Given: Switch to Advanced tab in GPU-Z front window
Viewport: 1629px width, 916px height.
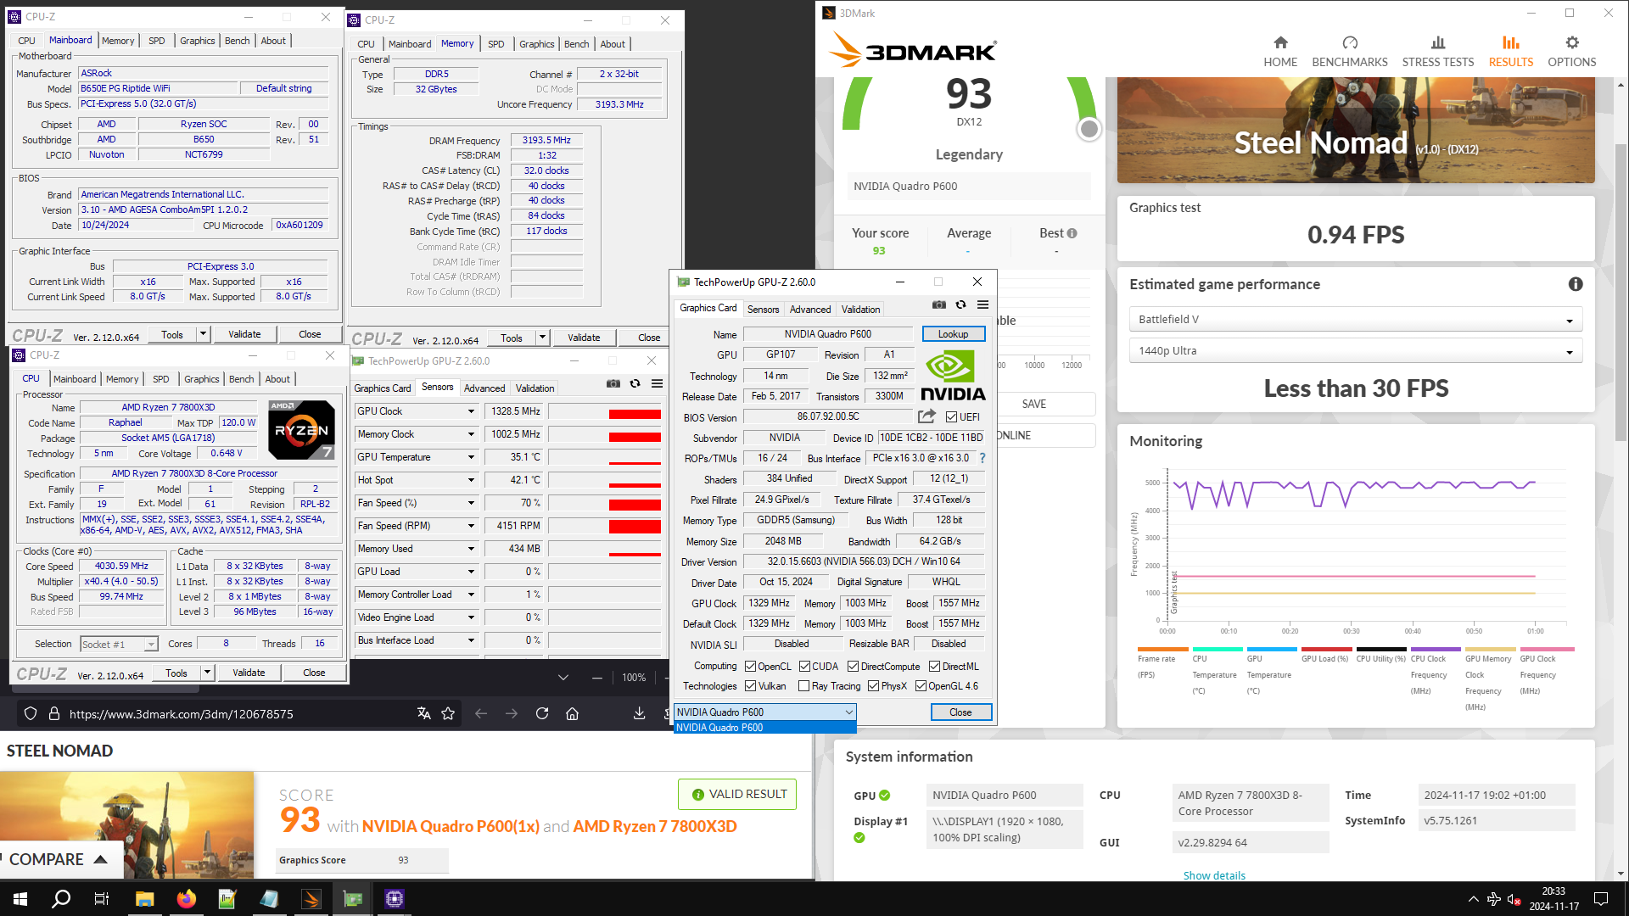Looking at the screenshot, I should (810, 310).
